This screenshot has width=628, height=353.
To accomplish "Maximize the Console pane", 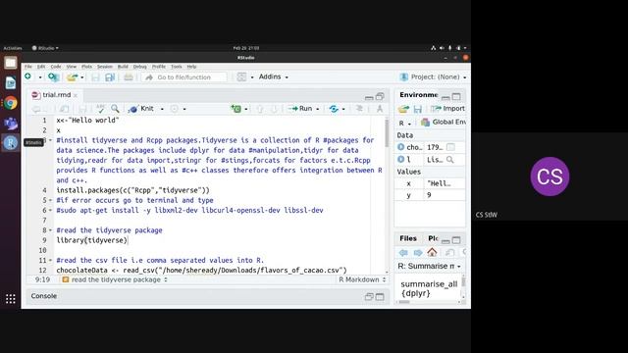I will [x=380, y=296].
